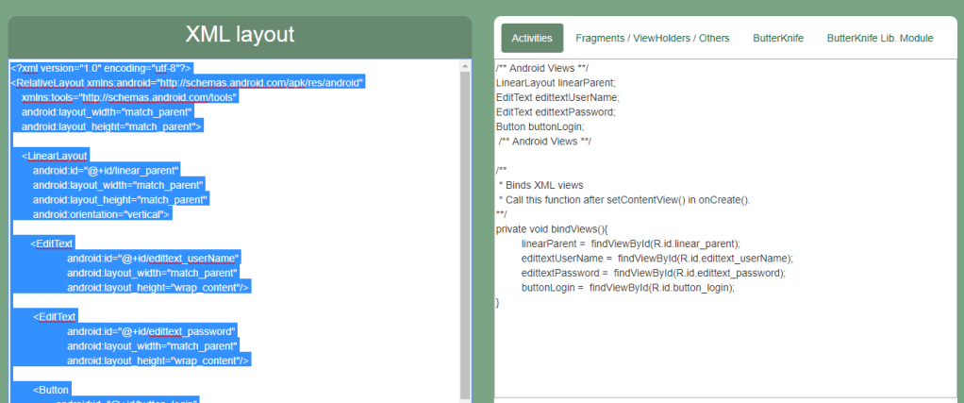The image size is (964, 403).
Task: Select the ButterKnife tab
Action: point(778,39)
